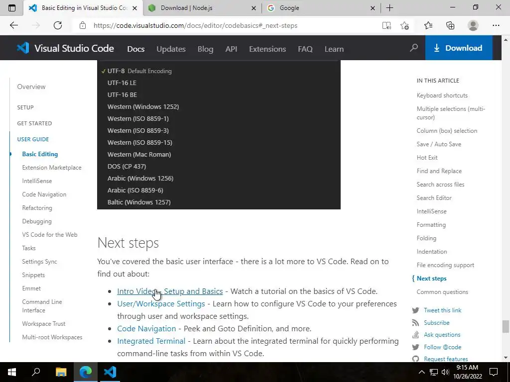Open VS Code from the taskbar
This screenshot has height=382, width=510.
110,372
